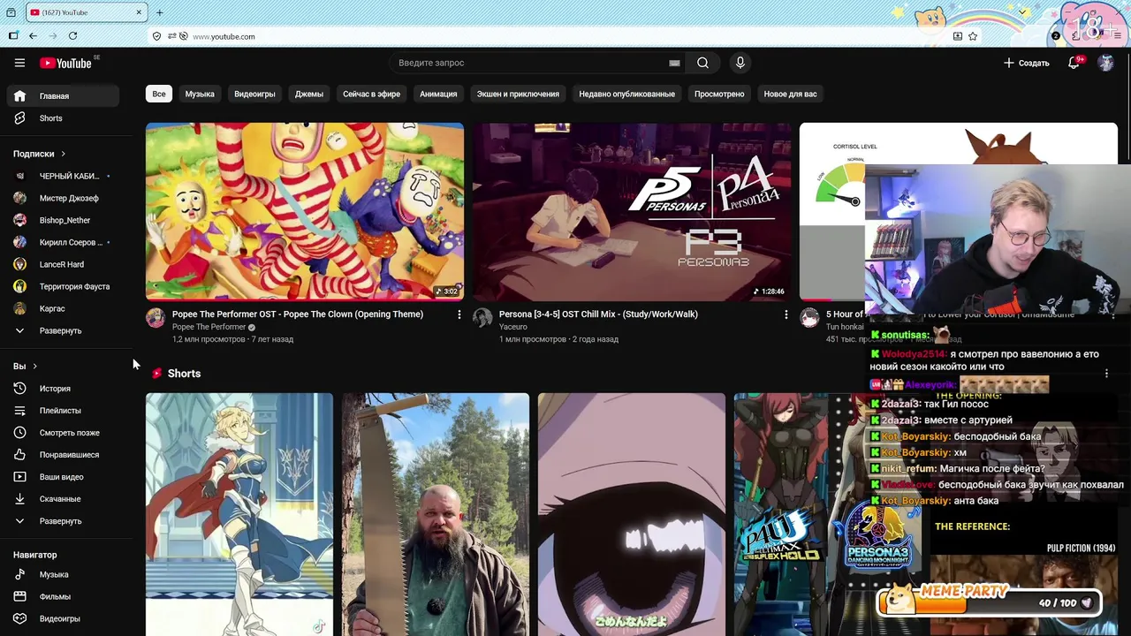1131x636 pixels.
Task: Open the Вы section chevron
Action: (34, 366)
